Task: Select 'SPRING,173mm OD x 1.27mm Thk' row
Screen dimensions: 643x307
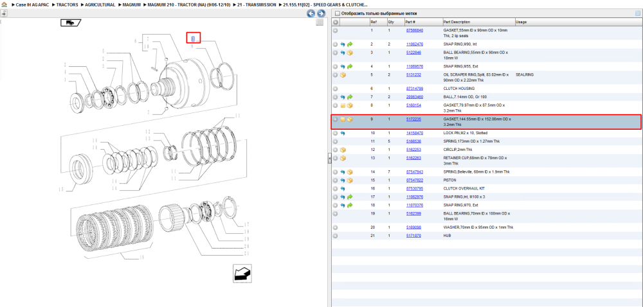Action: tap(486, 141)
